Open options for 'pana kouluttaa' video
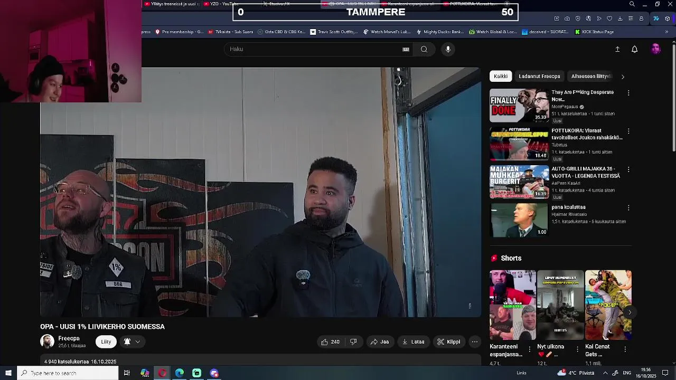676x380 pixels. tap(628, 208)
